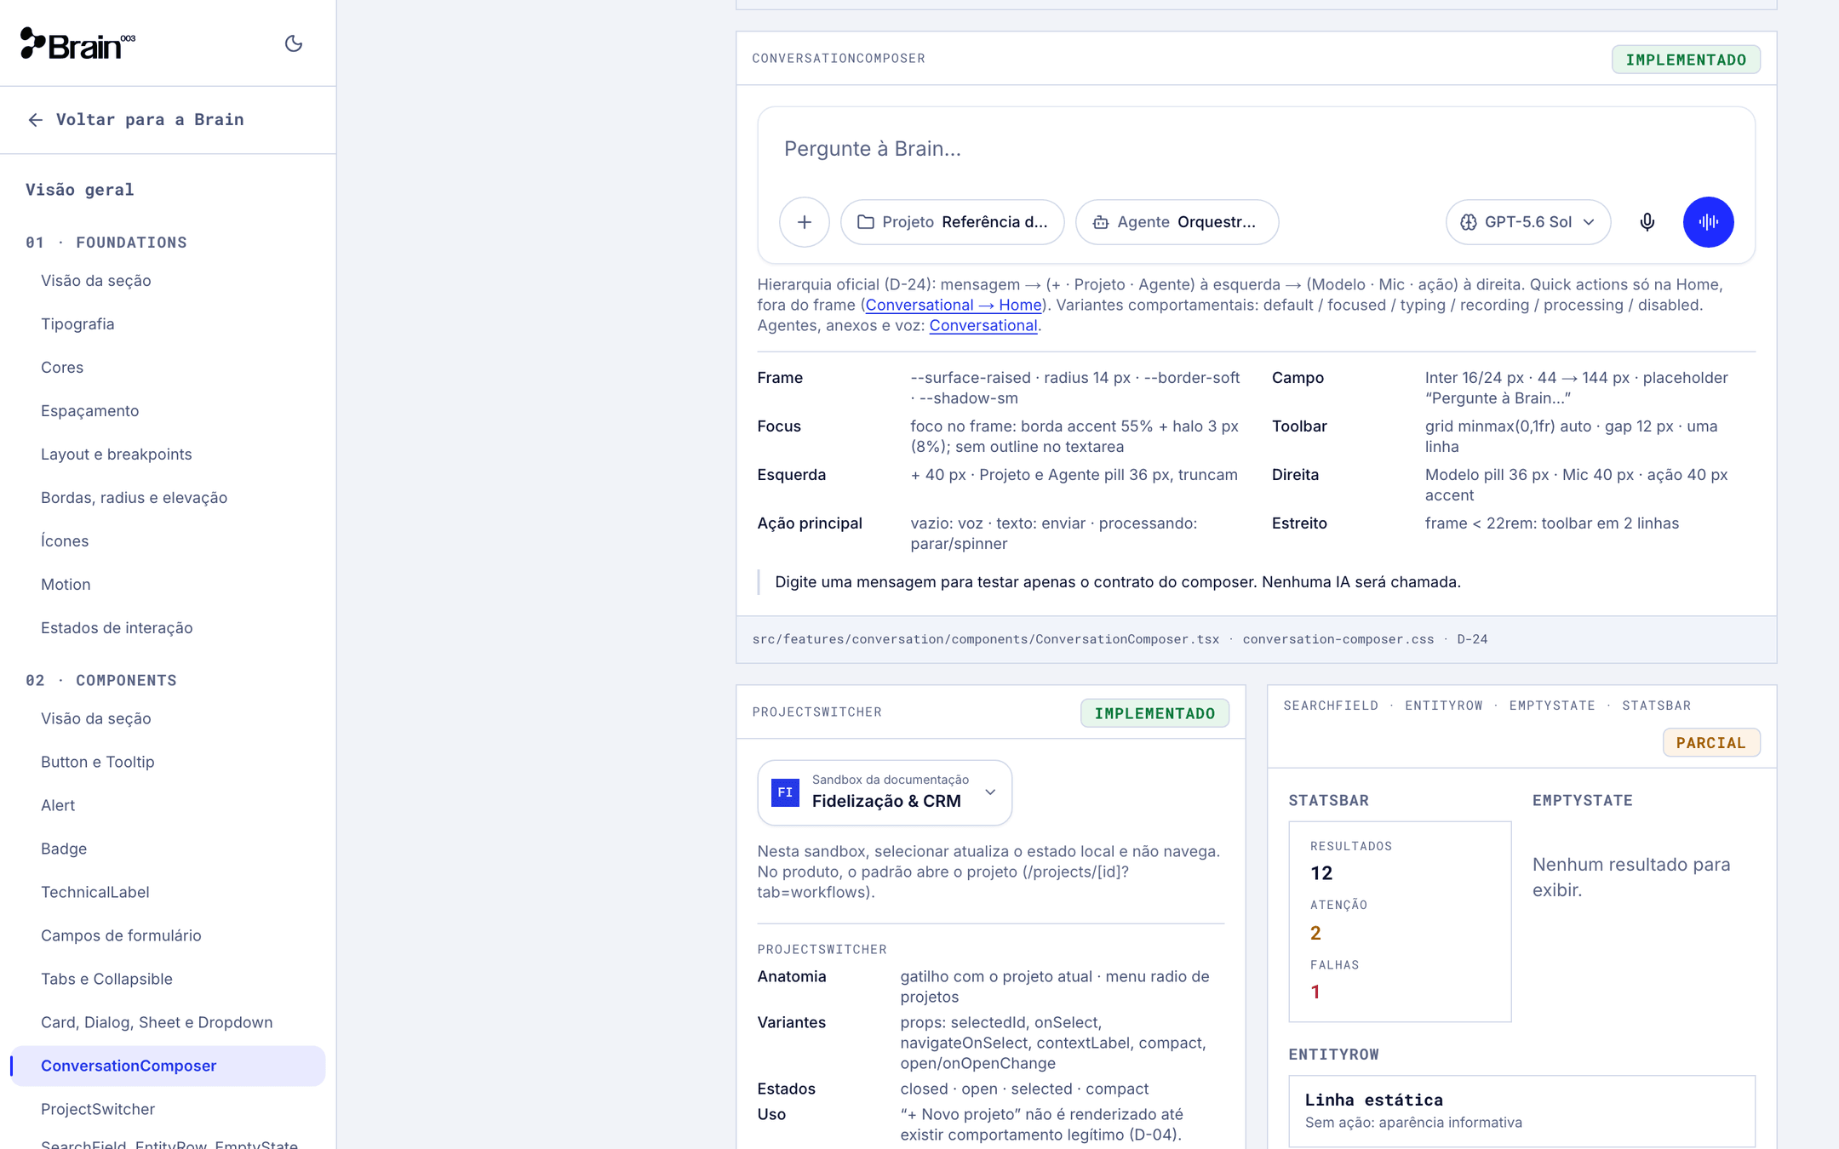Click the plus attachment button in composer
This screenshot has width=1839, height=1149.
point(805,222)
